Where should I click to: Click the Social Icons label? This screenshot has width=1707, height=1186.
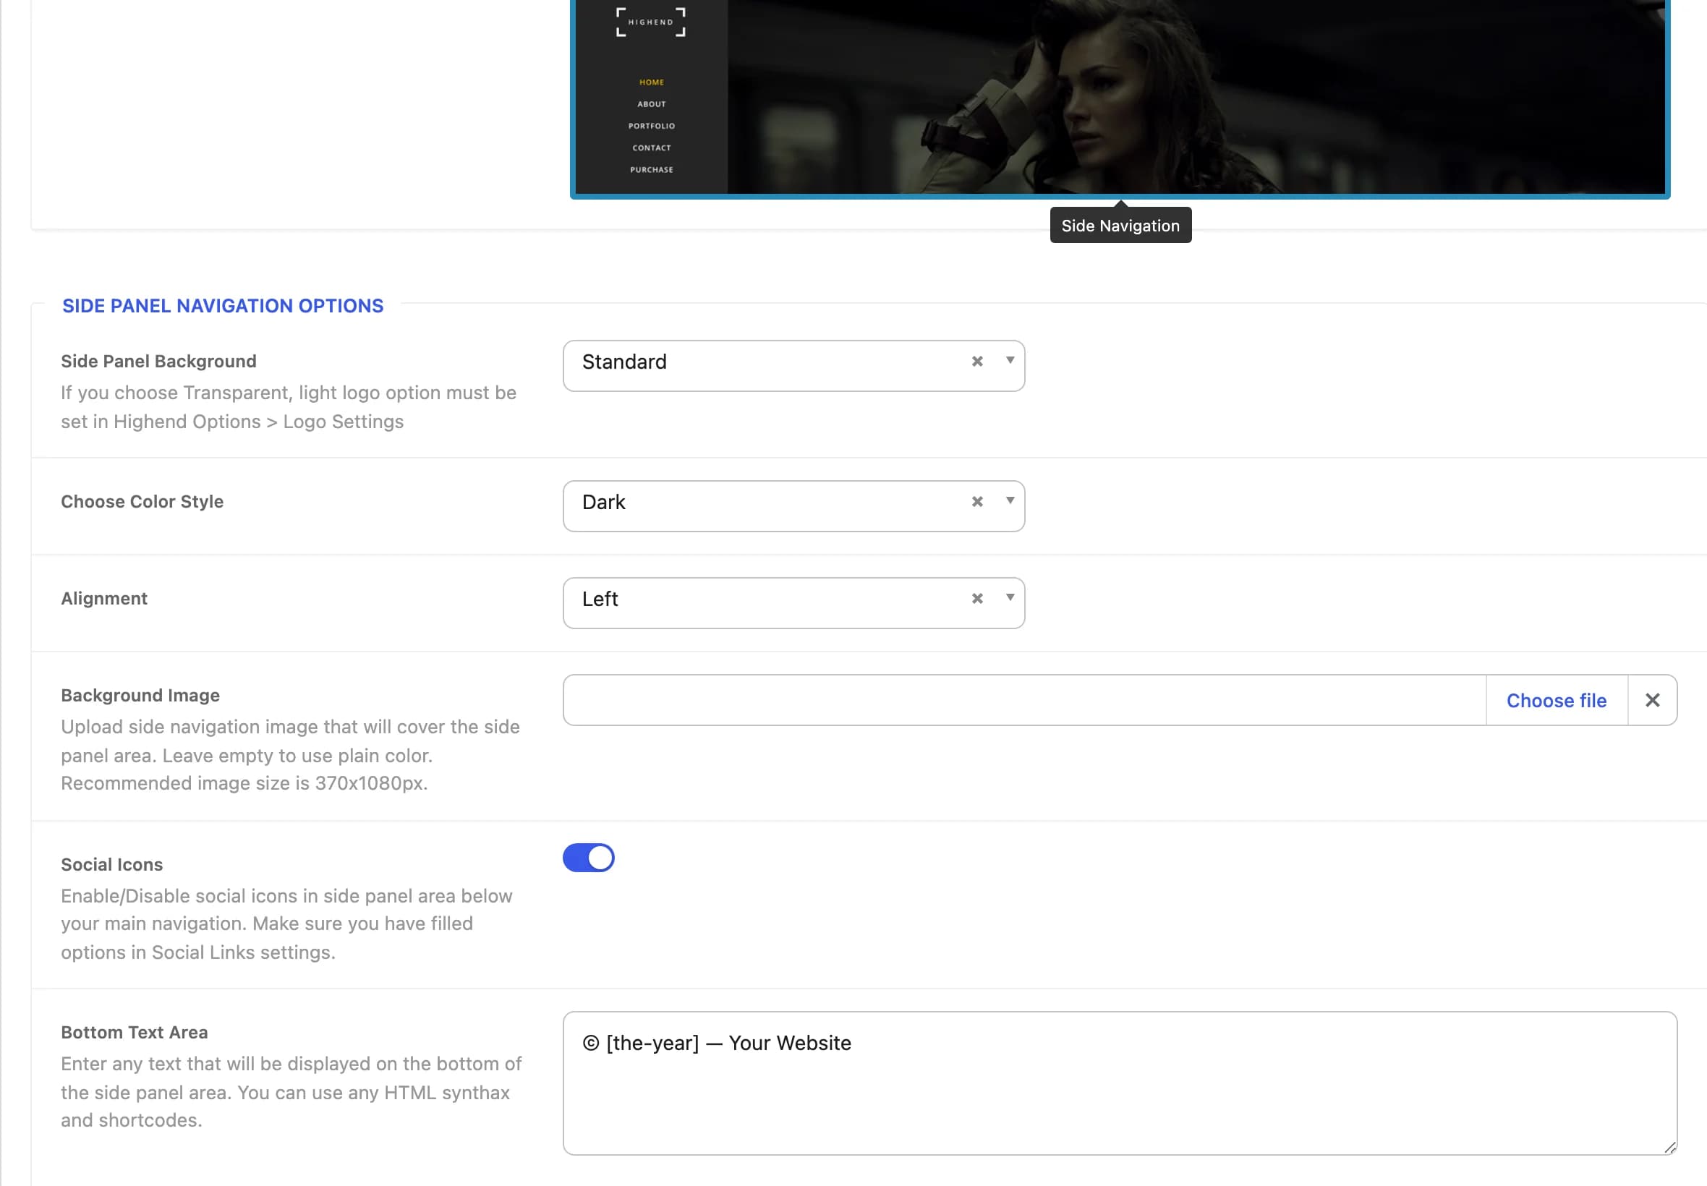(111, 864)
